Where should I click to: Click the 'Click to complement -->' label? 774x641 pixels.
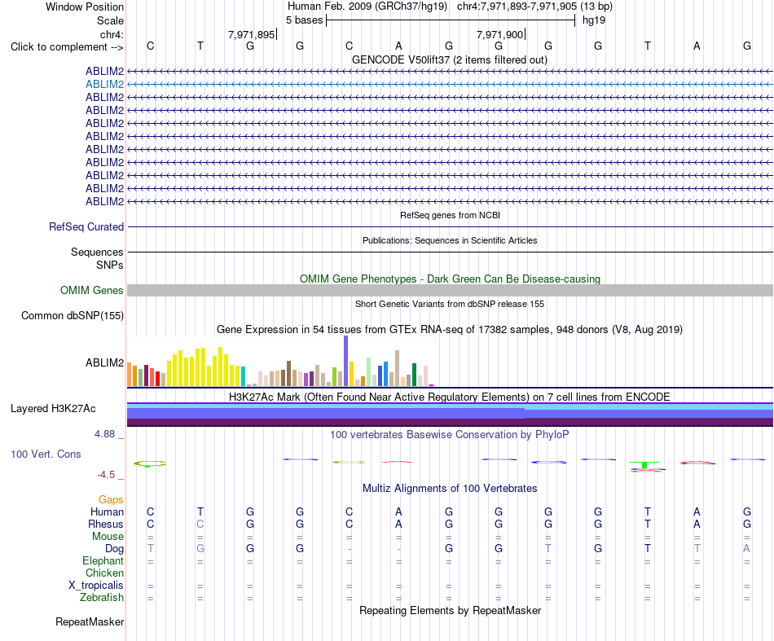[x=67, y=47]
